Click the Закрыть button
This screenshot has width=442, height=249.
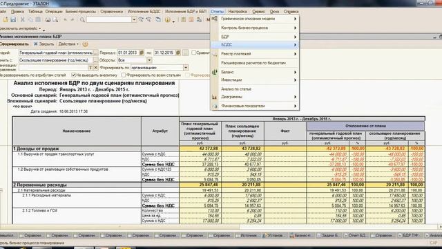click(x=44, y=44)
